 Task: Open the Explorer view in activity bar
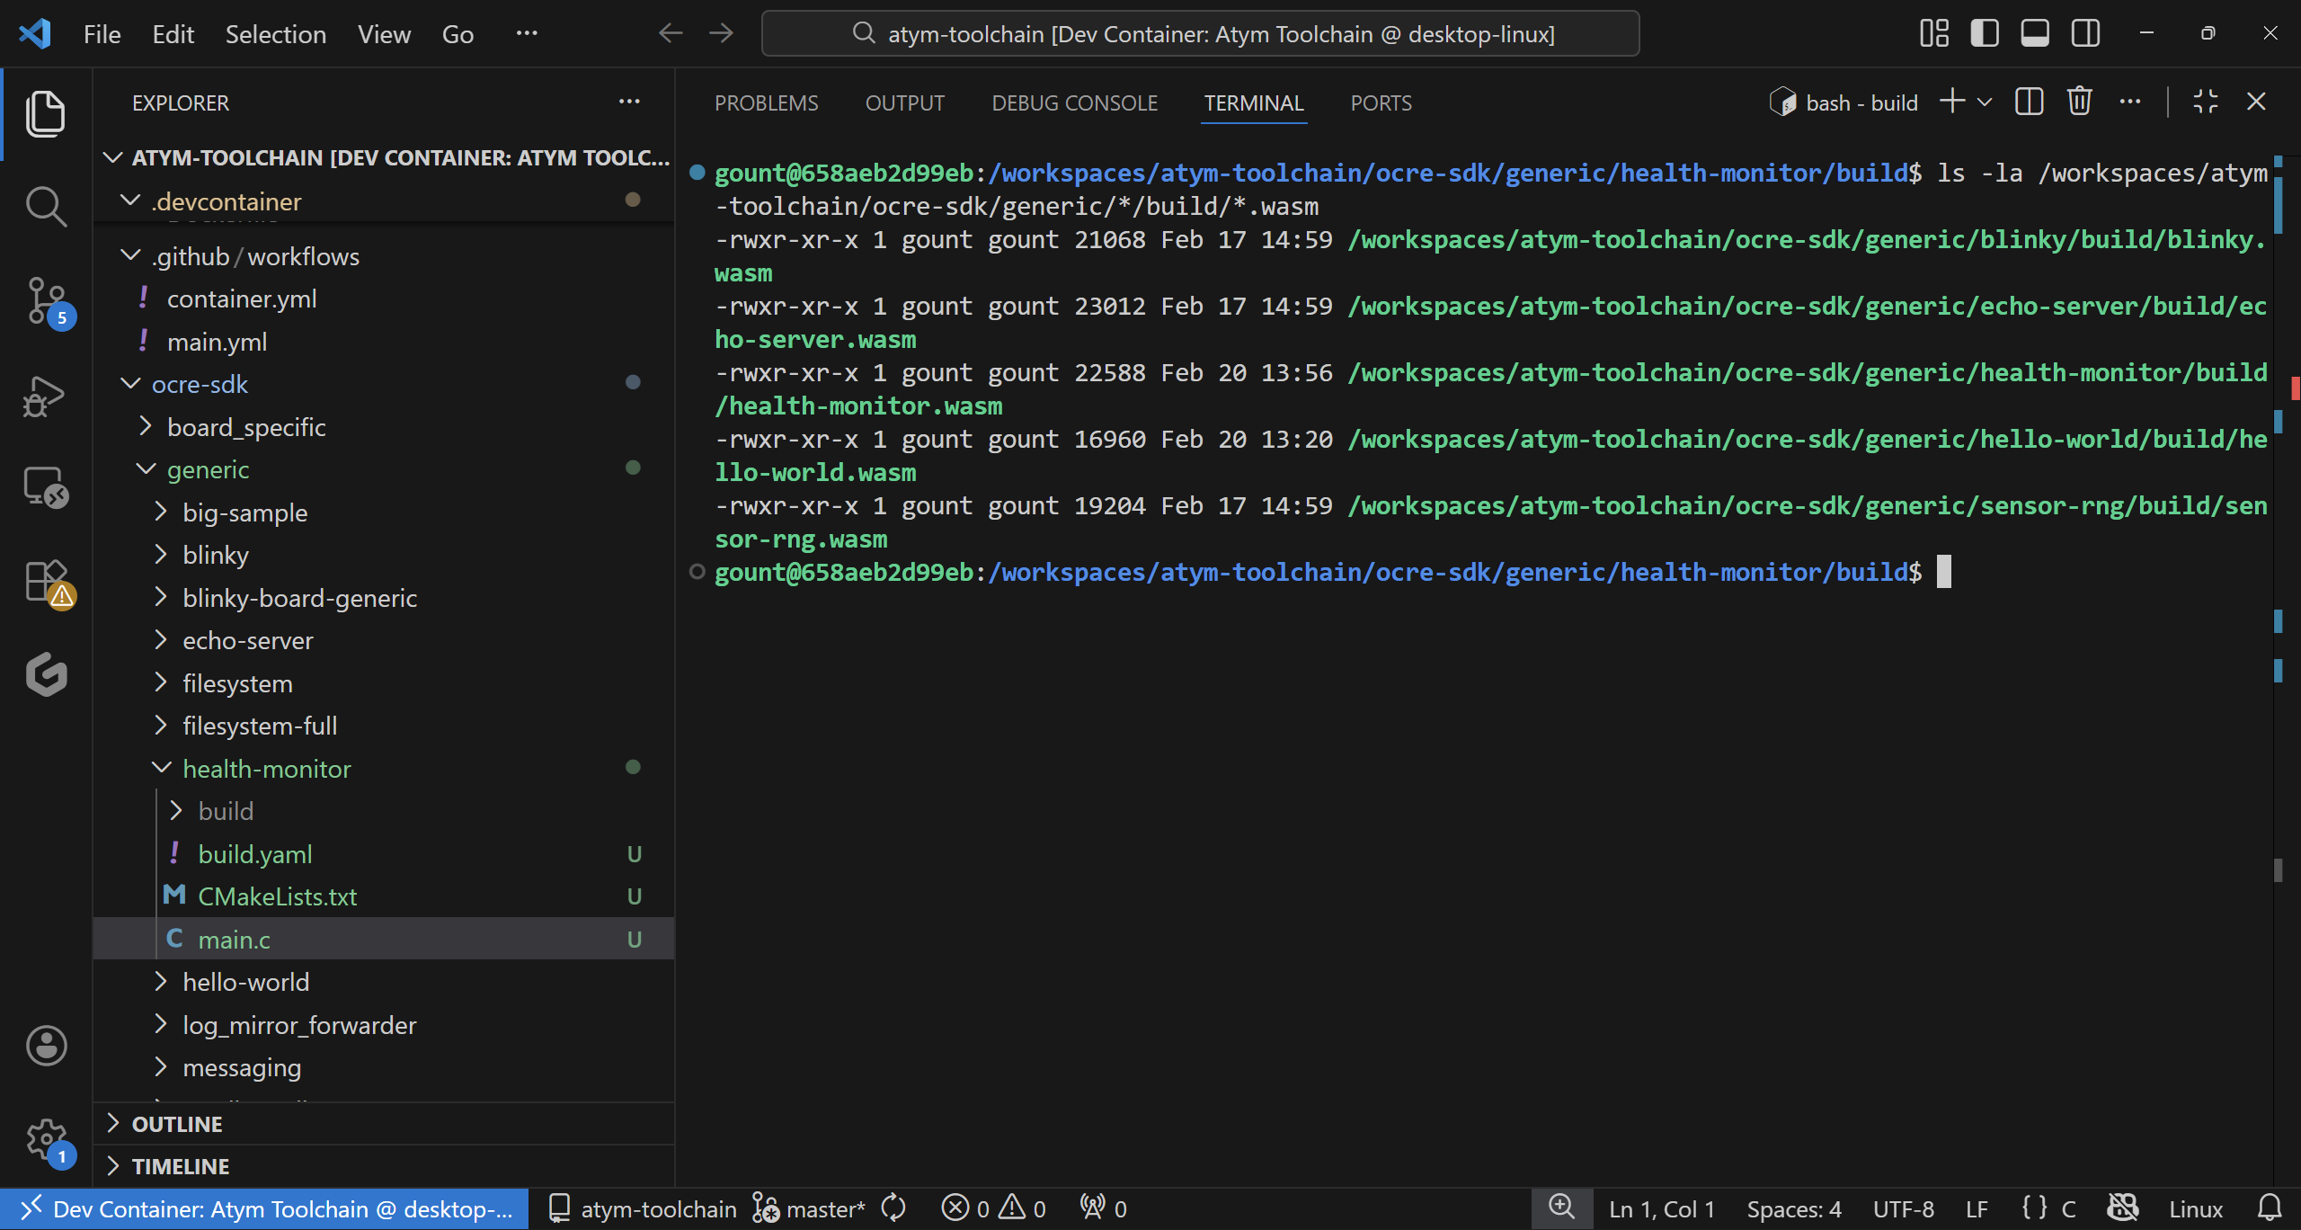click(x=45, y=113)
